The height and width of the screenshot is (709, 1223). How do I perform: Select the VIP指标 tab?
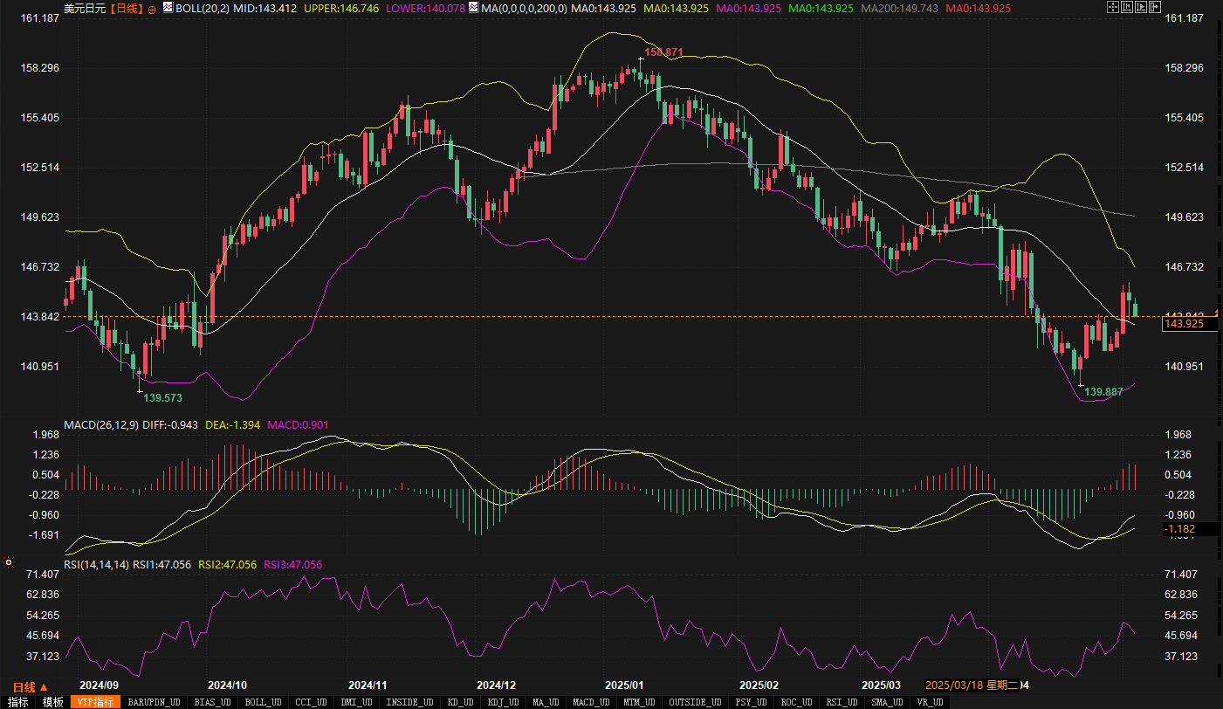tap(95, 702)
